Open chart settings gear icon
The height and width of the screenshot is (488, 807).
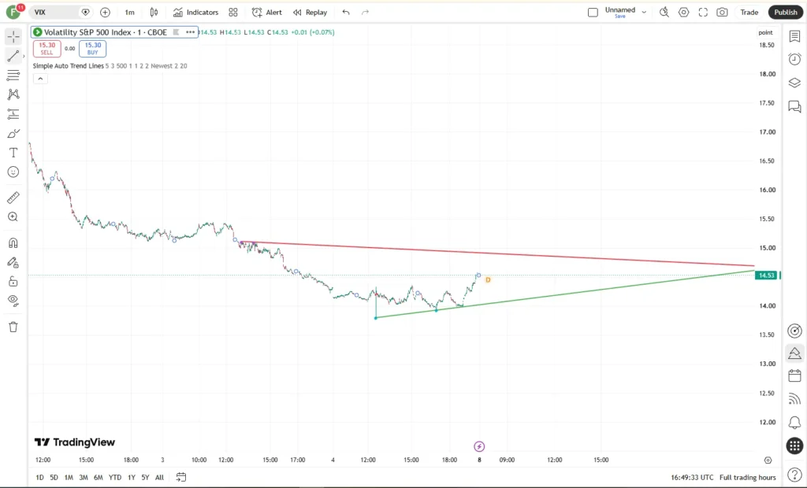pos(683,13)
